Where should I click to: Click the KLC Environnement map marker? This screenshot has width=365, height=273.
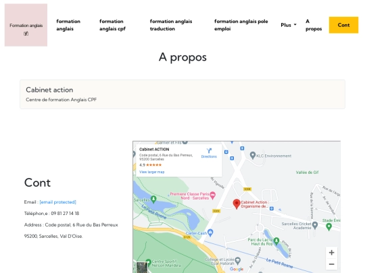pyautogui.click(x=253, y=155)
